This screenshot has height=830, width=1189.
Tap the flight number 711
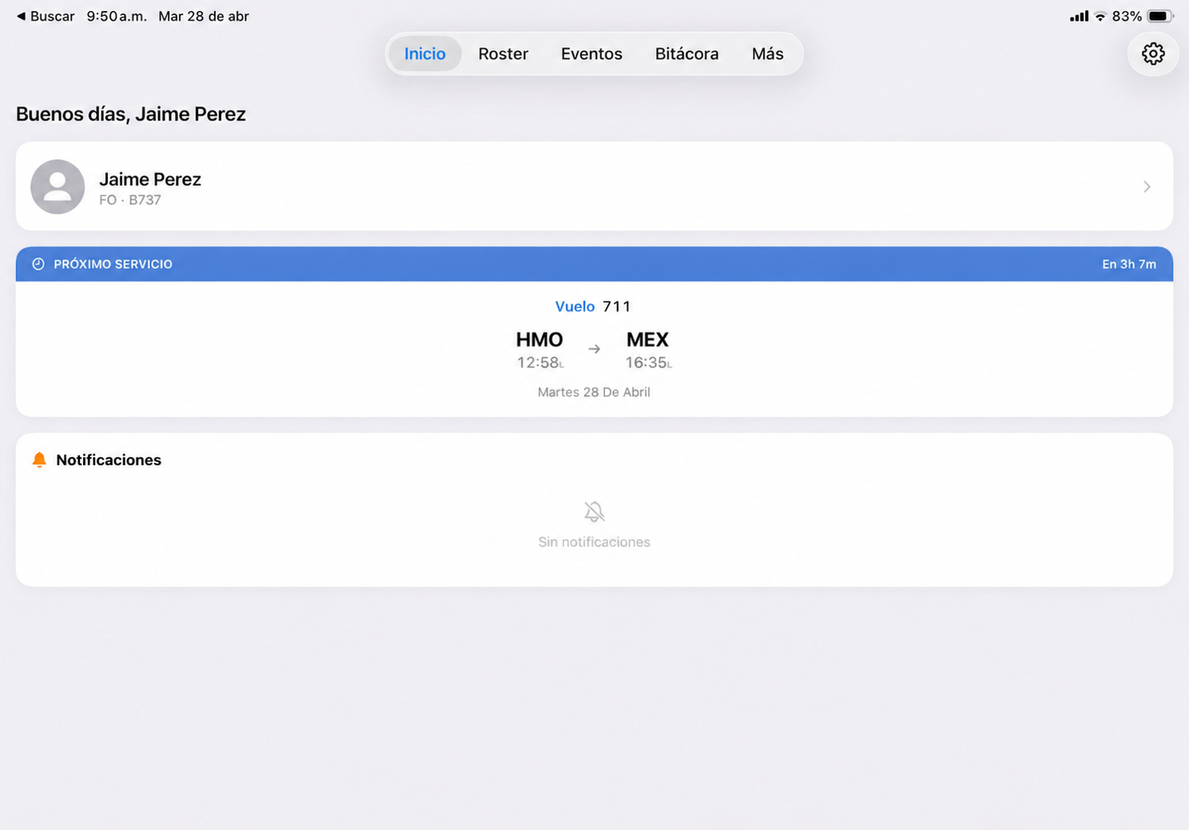(617, 306)
